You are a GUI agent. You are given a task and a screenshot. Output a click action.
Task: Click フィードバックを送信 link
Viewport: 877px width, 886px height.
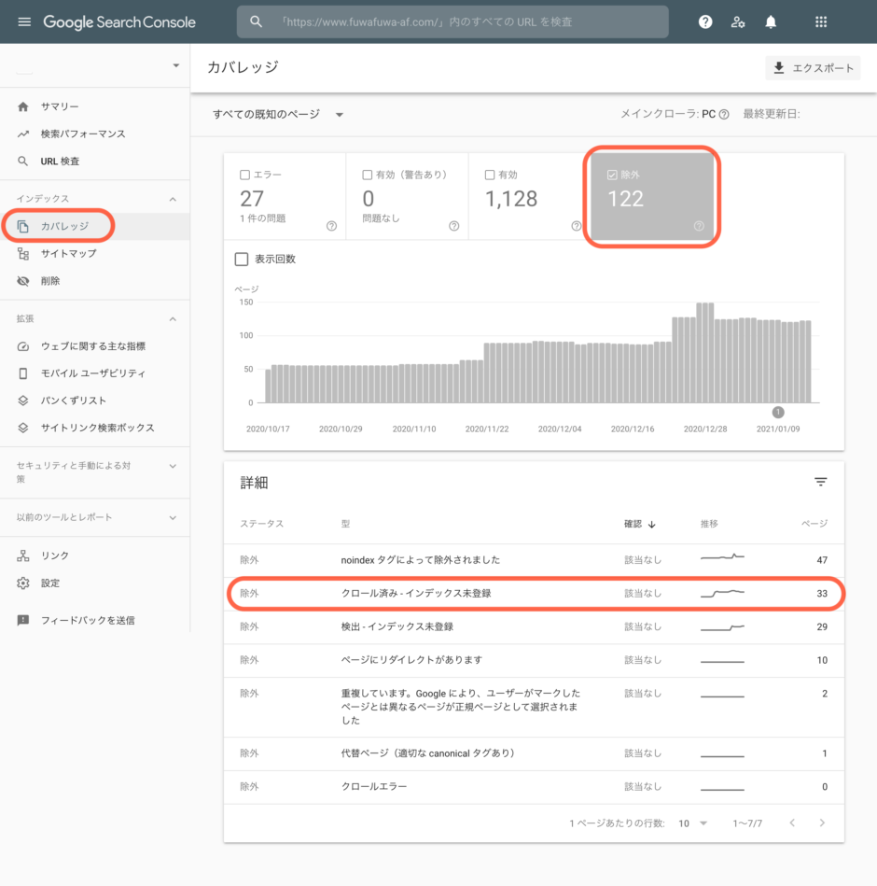88,621
